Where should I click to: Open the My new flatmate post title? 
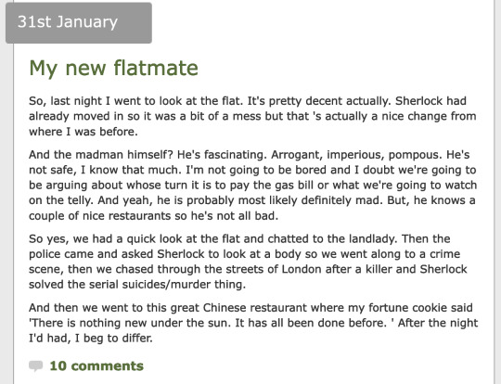(113, 68)
